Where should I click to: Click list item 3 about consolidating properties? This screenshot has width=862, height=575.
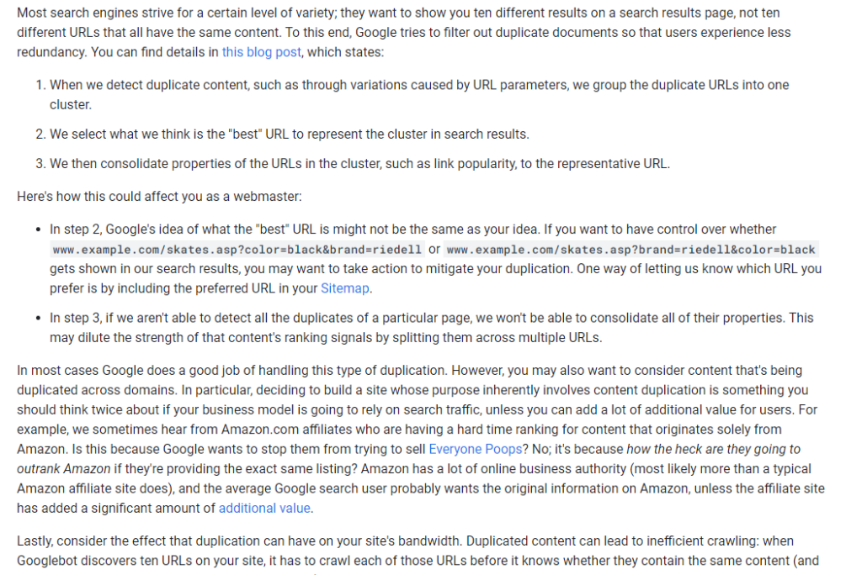[x=359, y=163]
